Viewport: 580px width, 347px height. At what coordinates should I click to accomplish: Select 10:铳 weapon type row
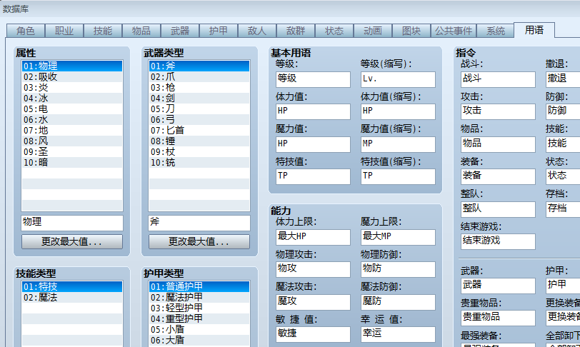click(199, 163)
